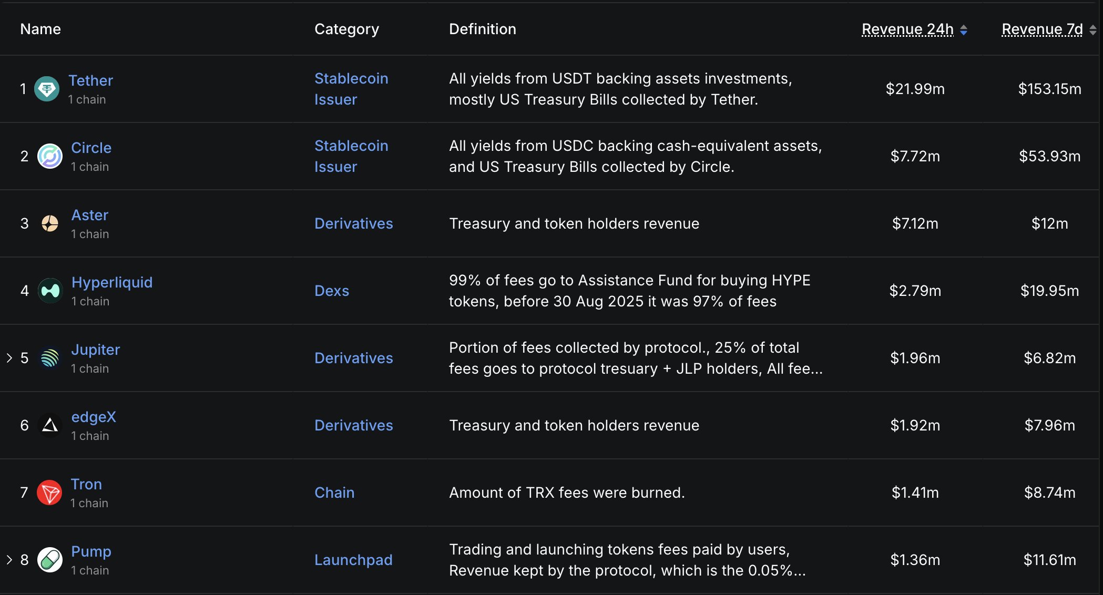Image resolution: width=1103 pixels, height=595 pixels.
Task: Click the Pump pill logo icon
Action: tap(50, 560)
